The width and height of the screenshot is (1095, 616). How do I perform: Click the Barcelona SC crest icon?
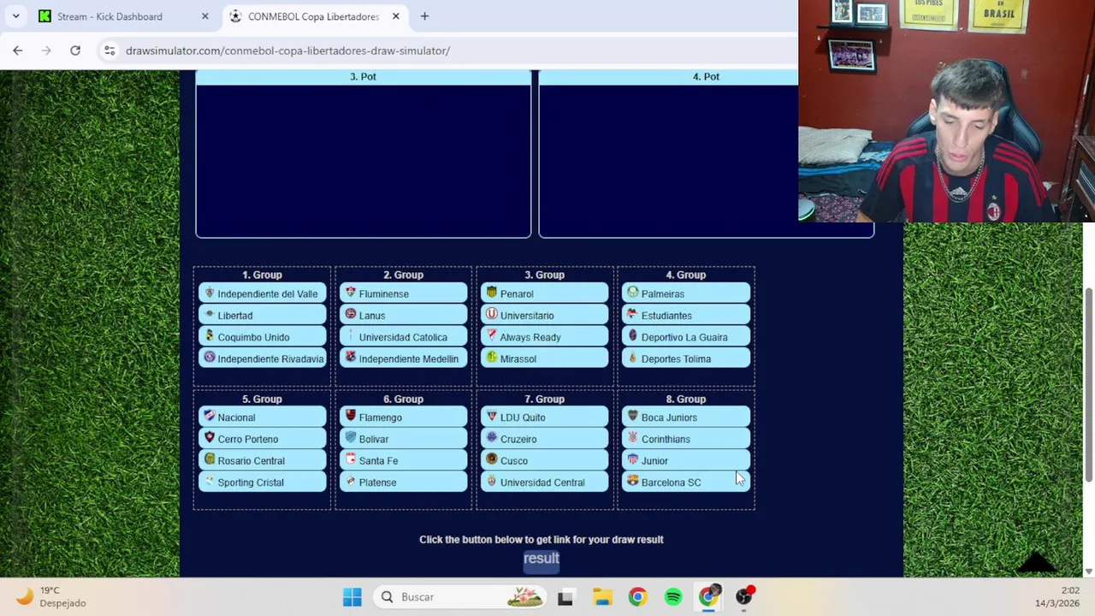click(x=632, y=481)
